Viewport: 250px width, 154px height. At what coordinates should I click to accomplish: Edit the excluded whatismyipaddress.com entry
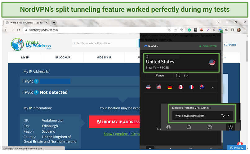click(x=223, y=116)
